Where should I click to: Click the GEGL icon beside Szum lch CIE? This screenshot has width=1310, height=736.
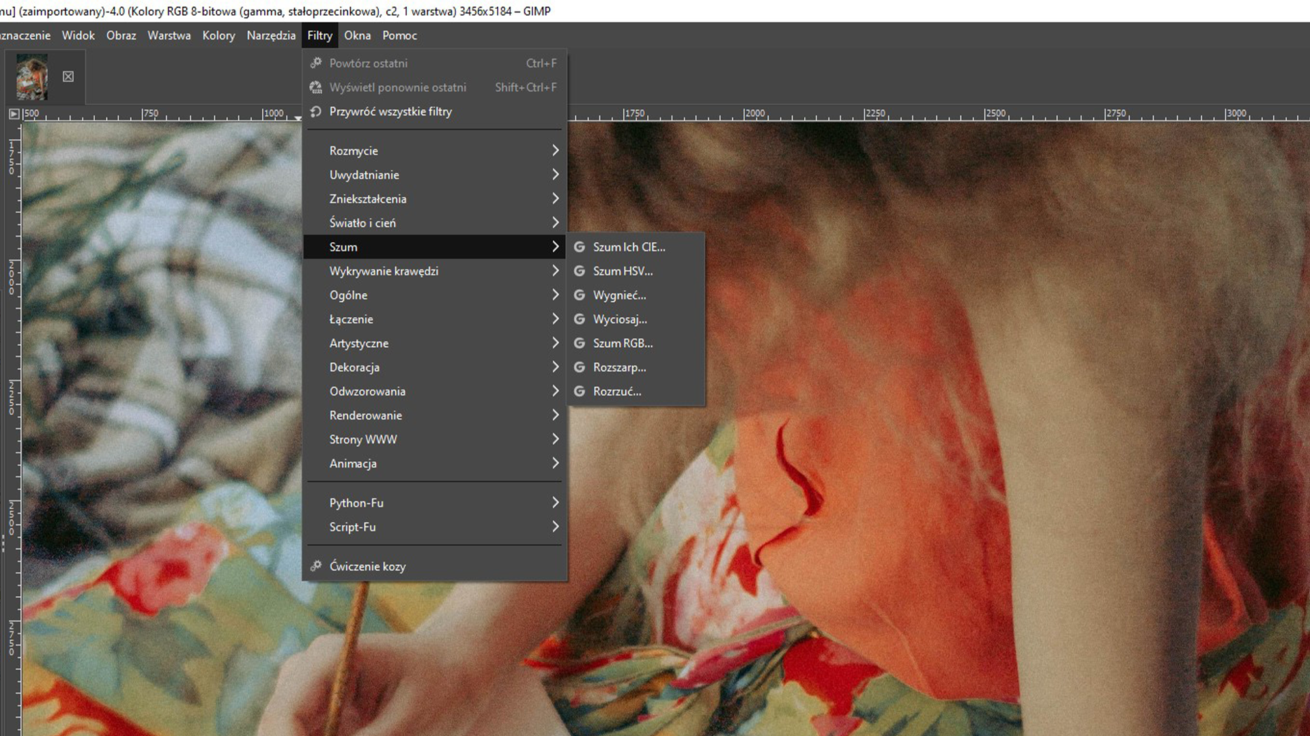point(580,247)
